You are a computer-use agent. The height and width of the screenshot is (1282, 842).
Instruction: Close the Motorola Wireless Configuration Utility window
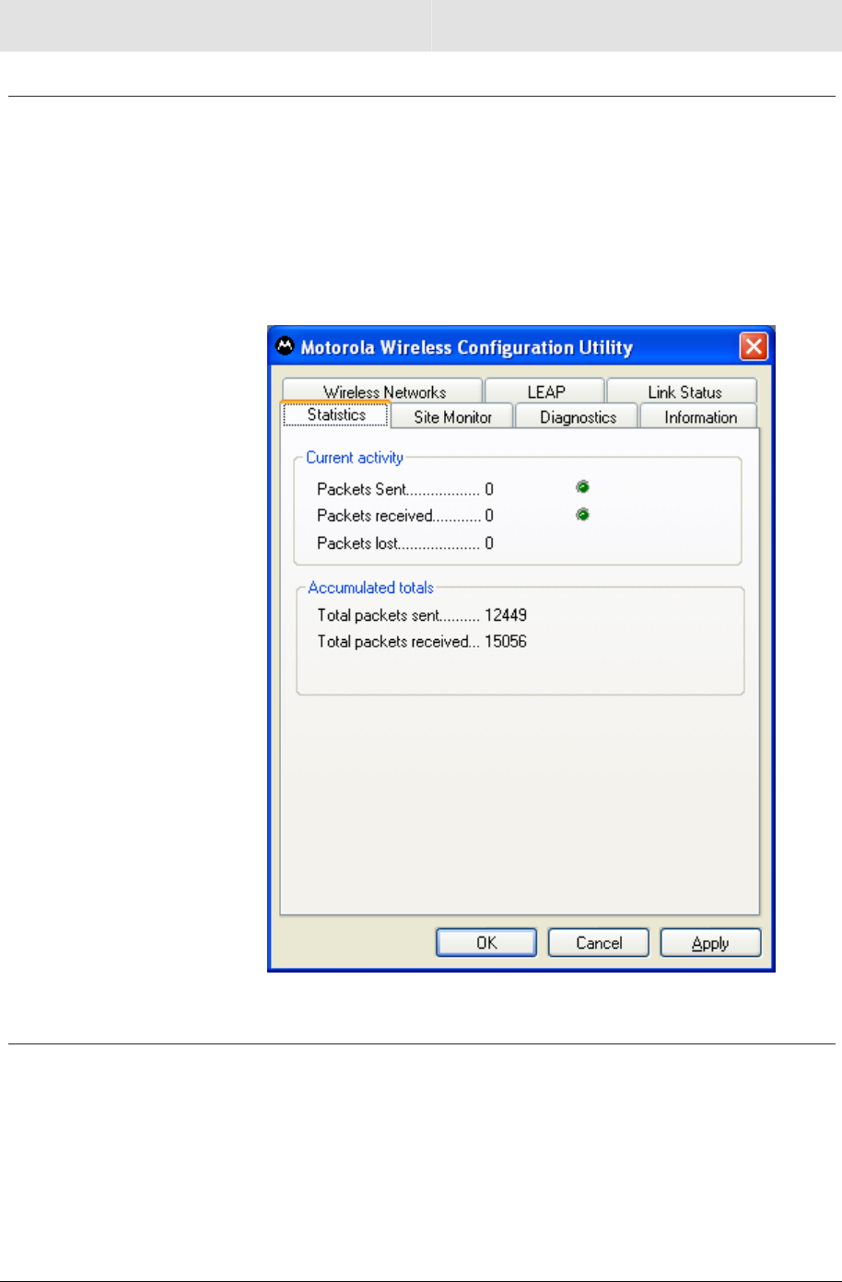tap(754, 347)
